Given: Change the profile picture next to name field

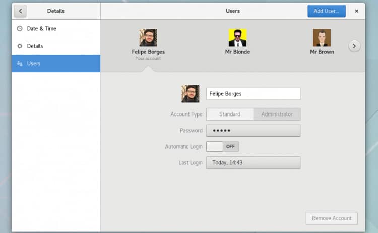Looking at the screenshot, I should point(191,94).
